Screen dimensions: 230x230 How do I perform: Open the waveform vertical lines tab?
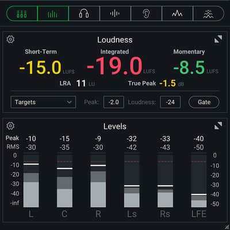pos(115,13)
